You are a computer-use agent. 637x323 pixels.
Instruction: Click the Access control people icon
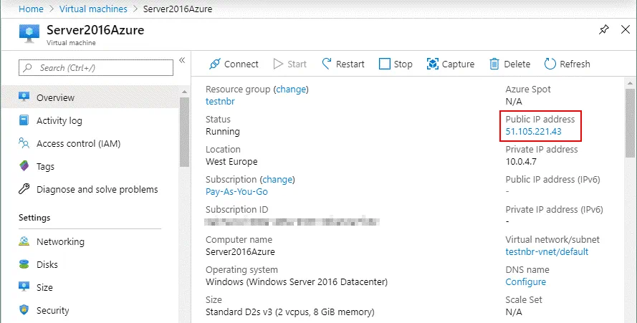pyautogui.click(x=24, y=143)
